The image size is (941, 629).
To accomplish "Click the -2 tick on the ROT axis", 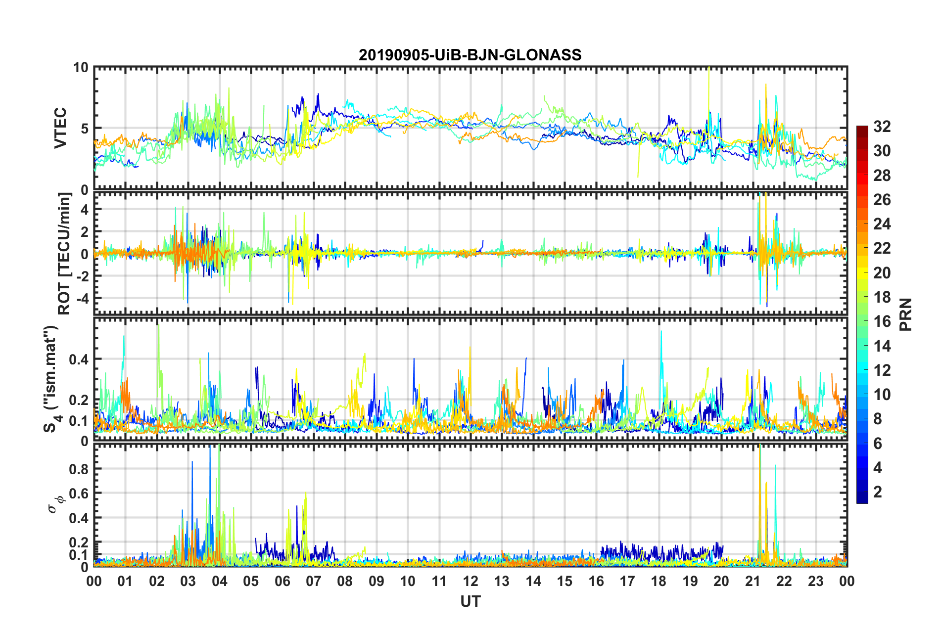I will click(x=82, y=276).
